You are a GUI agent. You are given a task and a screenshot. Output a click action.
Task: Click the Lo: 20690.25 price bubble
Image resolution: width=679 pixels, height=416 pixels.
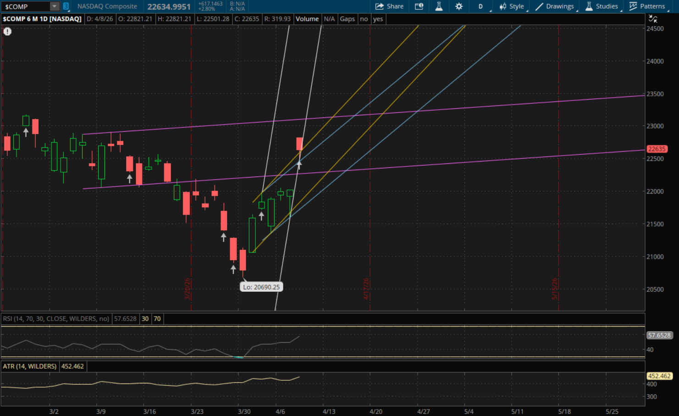(x=261, y=287)
